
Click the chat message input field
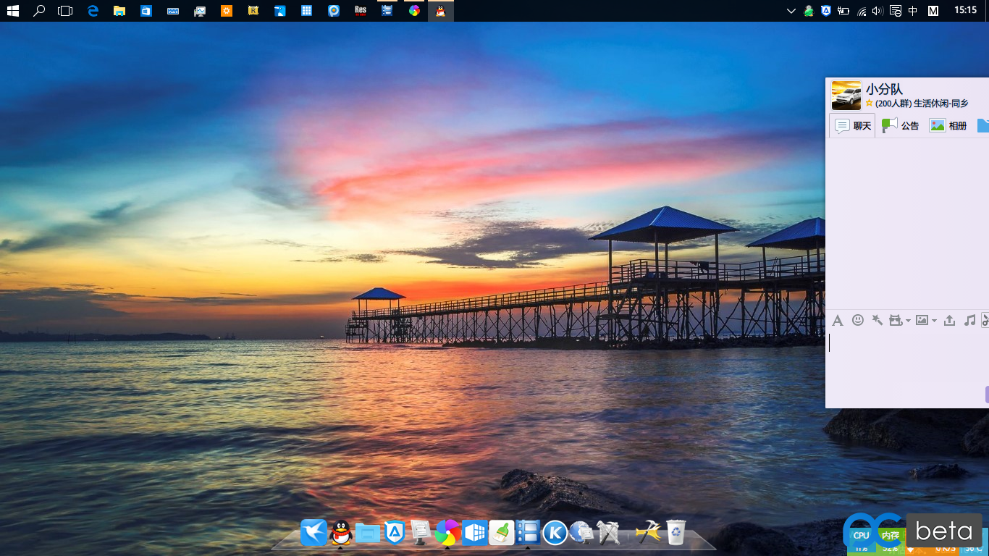[x=905, y=362]
